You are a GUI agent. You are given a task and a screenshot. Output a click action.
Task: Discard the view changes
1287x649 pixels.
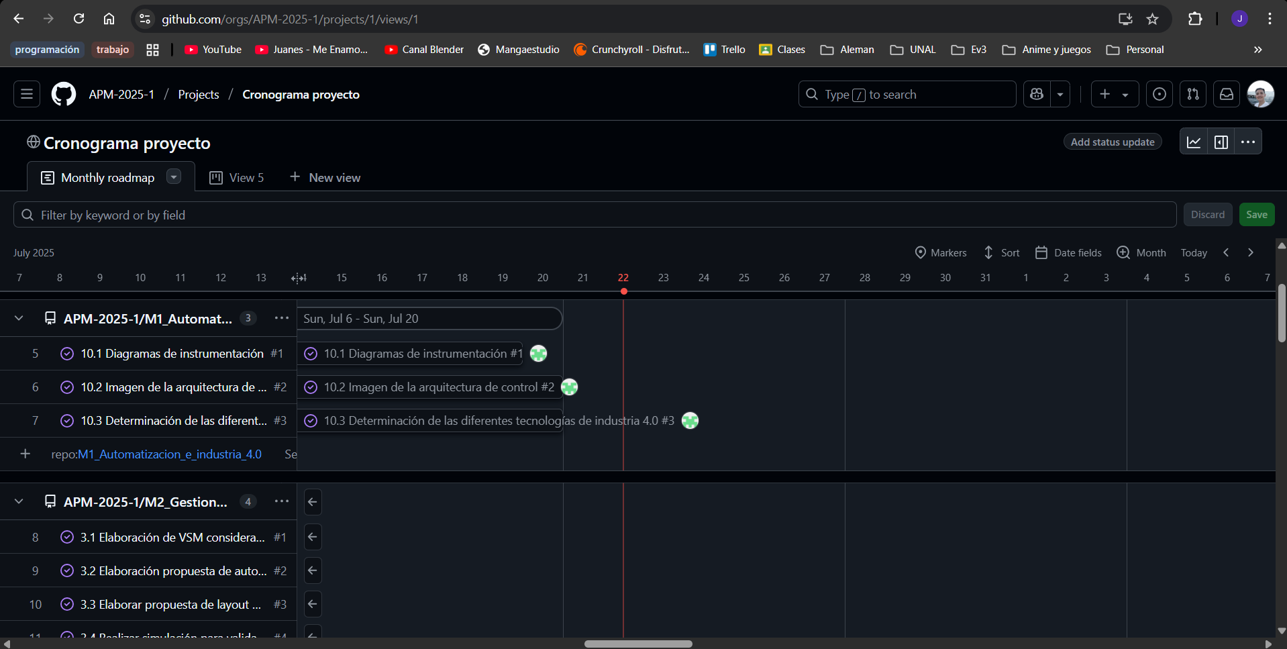1208,215
